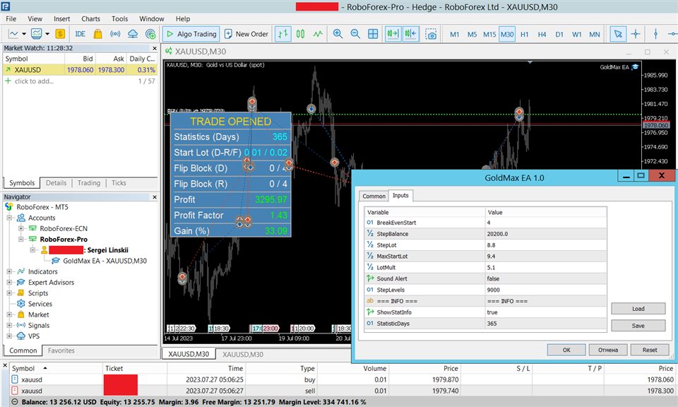Collapse the RoboForex-Pro server node
This screenshot has width=678, height=407.
(20, 239)
